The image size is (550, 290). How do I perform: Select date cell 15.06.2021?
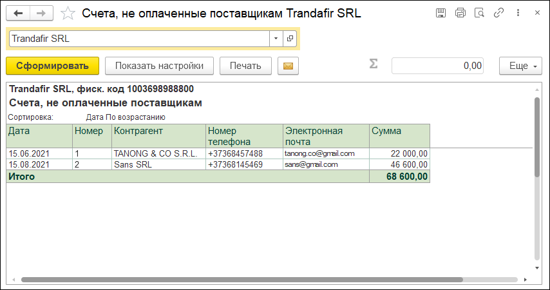39,153
